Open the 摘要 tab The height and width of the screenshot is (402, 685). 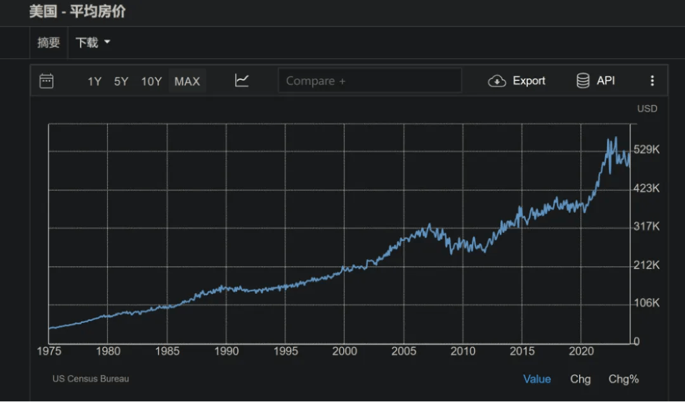click(x=49, y=42)
